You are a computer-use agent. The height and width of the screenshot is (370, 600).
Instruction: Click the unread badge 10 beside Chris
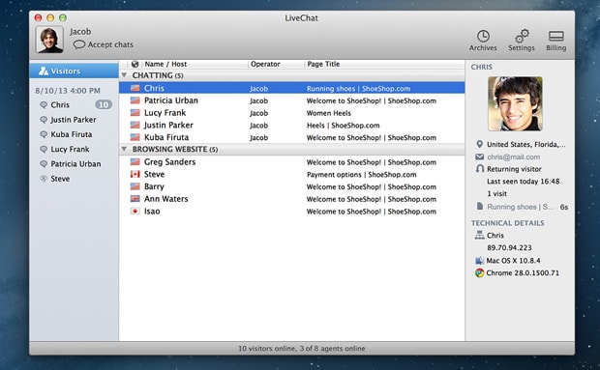[x=104, y=104]
